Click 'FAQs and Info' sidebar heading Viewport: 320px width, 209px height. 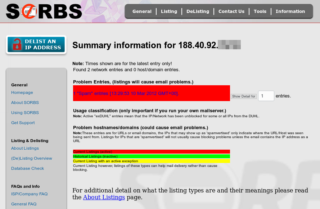[26, 186]
